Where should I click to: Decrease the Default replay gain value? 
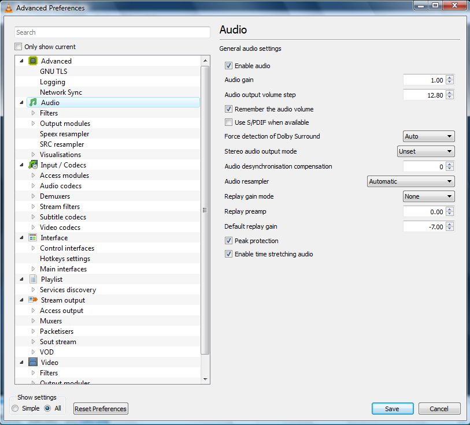450,229
